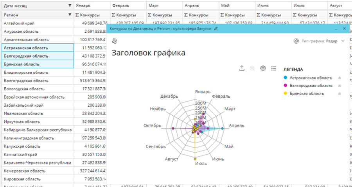Click the export icon above the chart
Viewport: 352px width, 187px height.
[242, 68]
